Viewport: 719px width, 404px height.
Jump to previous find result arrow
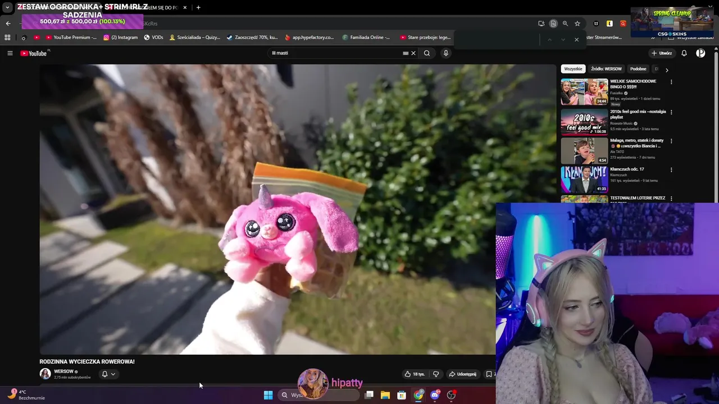(x=549, y=39)
